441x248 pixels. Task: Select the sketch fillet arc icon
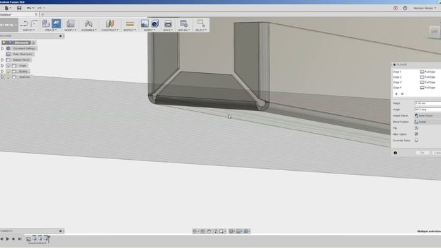click(x=34, y=23)
